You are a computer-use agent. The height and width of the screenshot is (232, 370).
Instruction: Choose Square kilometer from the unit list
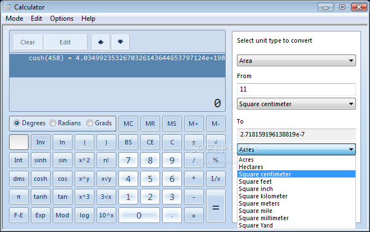point(296,196)
